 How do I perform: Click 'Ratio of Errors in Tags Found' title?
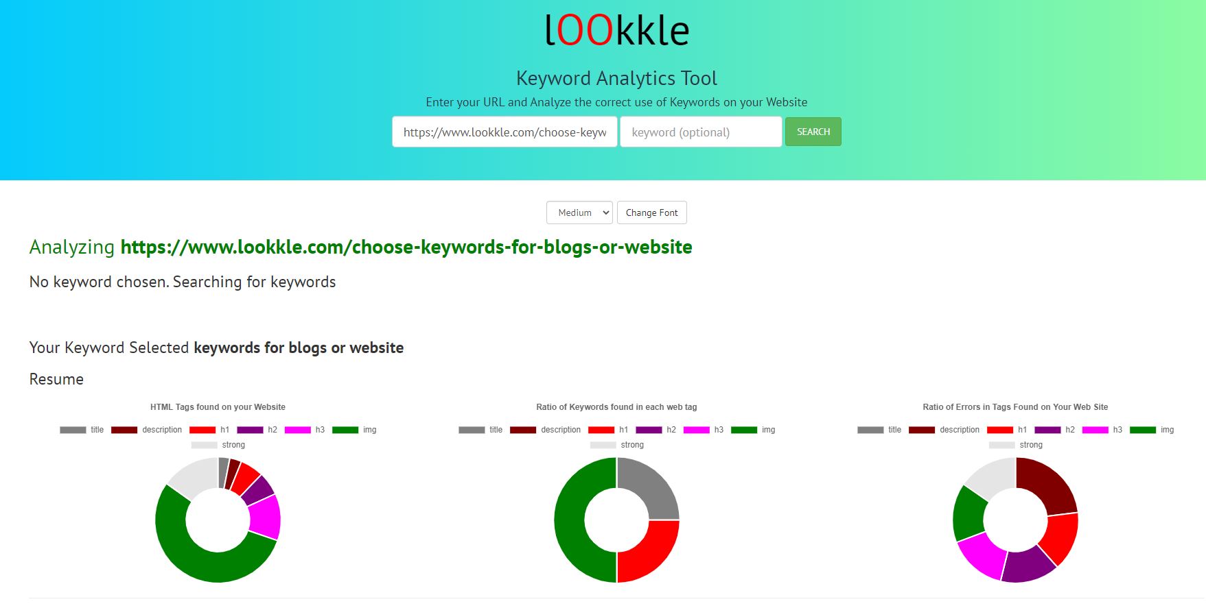1015,407
